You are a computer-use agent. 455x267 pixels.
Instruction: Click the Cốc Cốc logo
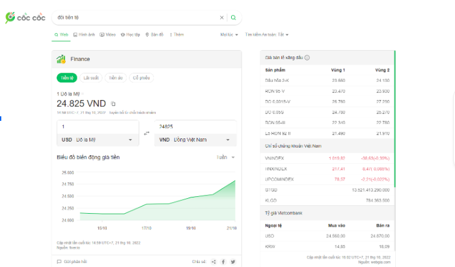click(24, 17)
